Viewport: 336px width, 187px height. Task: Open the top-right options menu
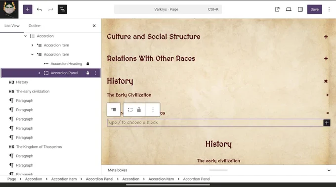329,9
